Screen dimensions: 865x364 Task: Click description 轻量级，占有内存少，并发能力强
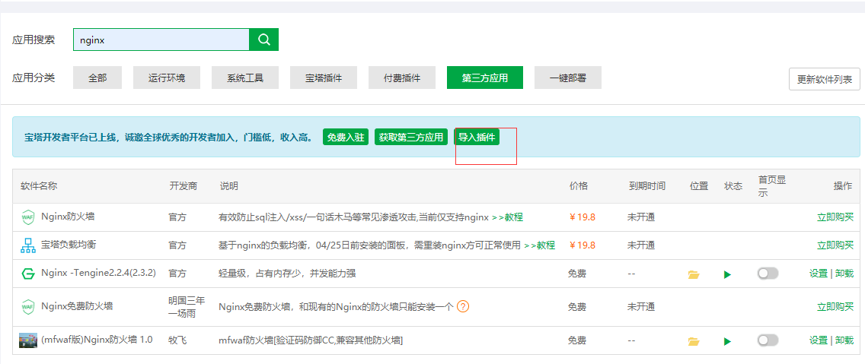[x=287, y=274]
